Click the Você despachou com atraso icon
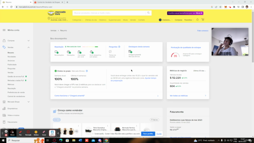 pyautogui.click(x=92, y=52)
